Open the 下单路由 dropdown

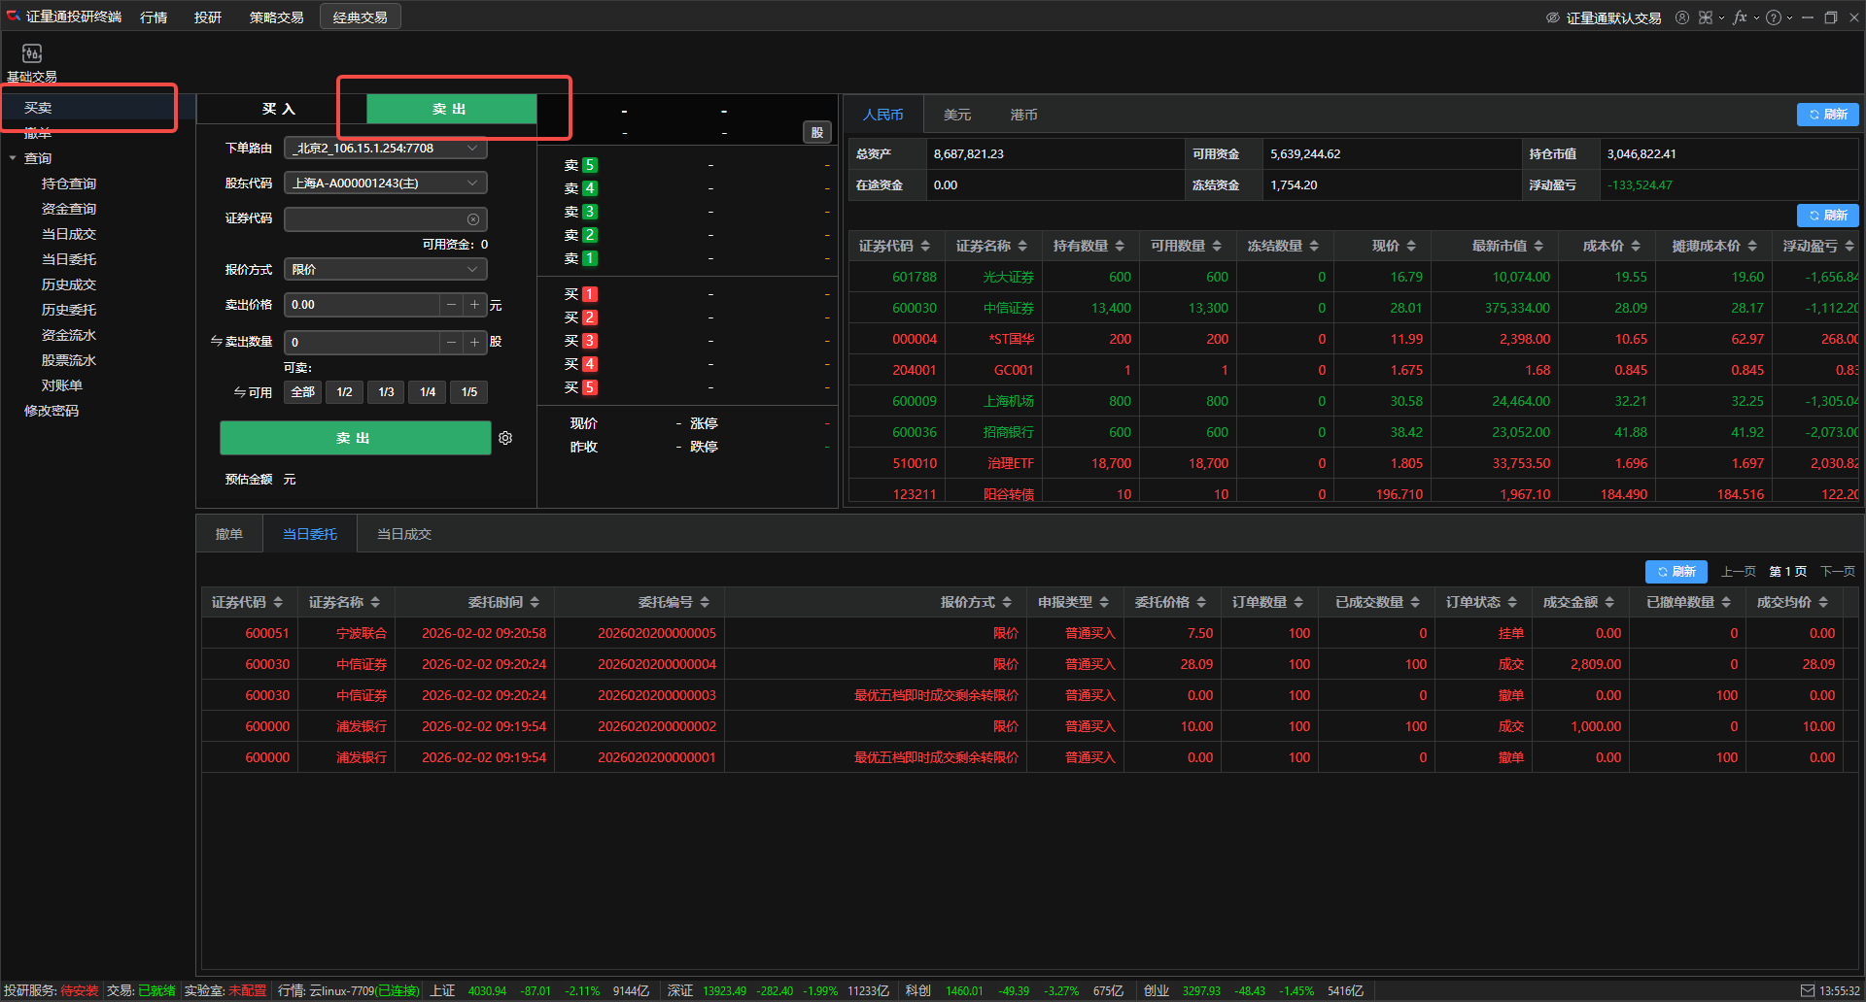click(385, 149)
